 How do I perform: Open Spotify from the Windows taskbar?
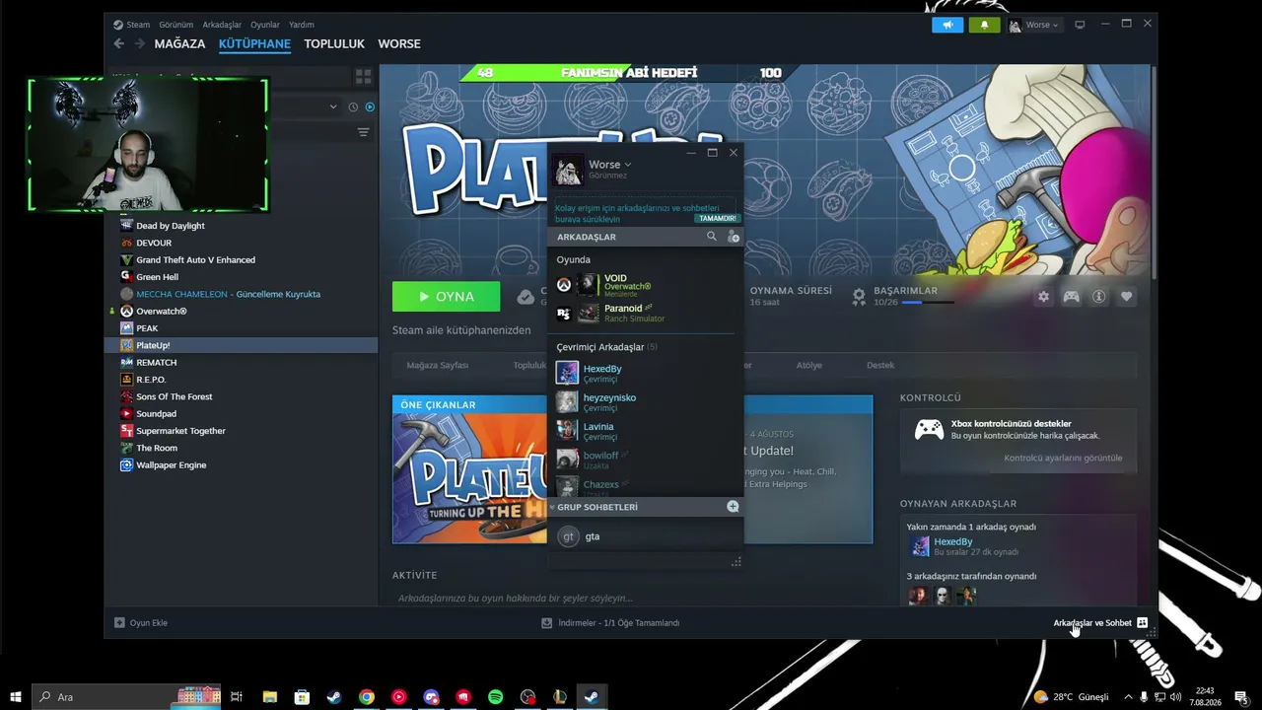pyautogui.click(x=496, y=697)
